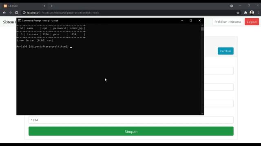Click the Command Prompt scrollbar thumb
Screen dimensions: 261x146
[202, 29]
